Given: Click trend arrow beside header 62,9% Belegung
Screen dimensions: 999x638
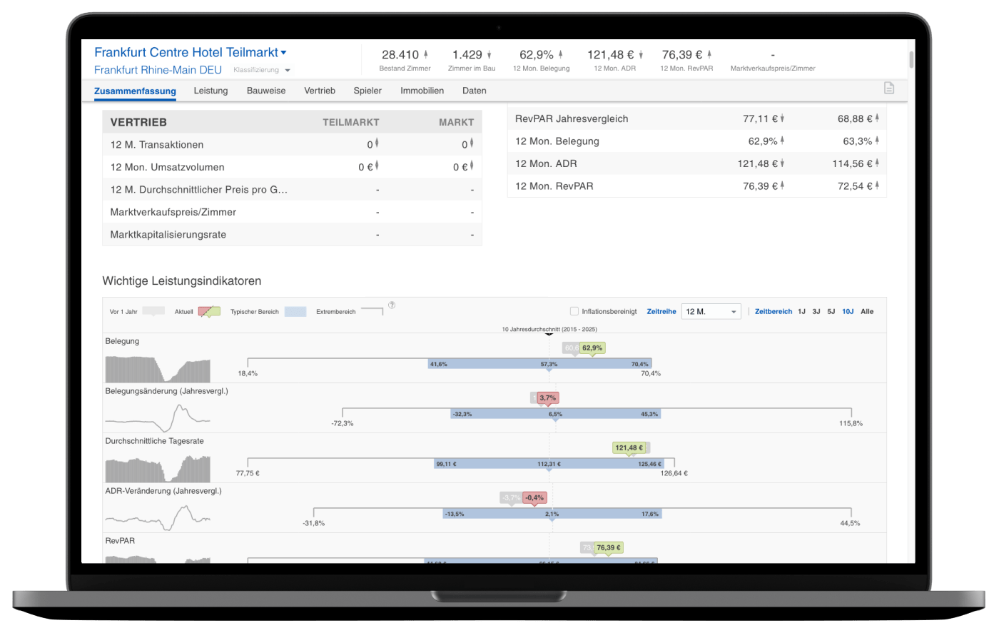Looking at the screenshot, I should pyautogui.click(x=561, y=55).
